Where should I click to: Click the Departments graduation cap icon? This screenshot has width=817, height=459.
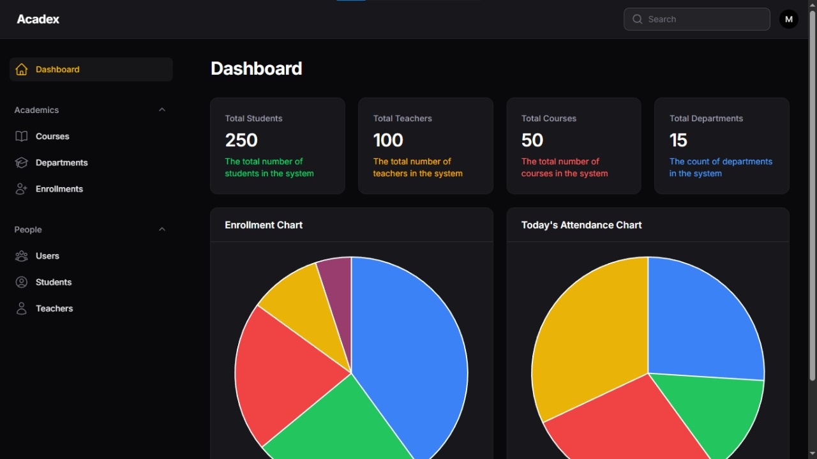22,163
